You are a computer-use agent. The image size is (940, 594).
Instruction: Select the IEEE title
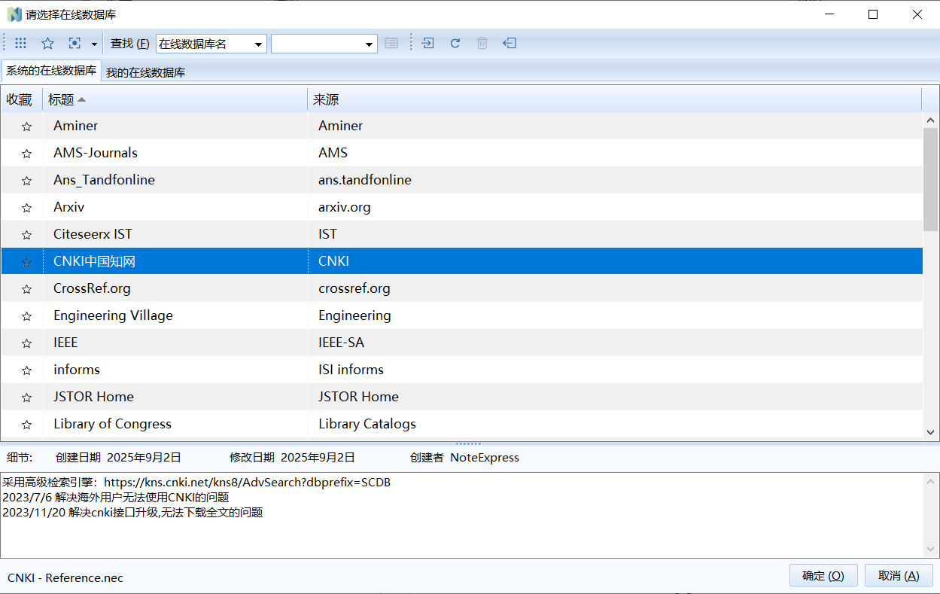(65, 343)
